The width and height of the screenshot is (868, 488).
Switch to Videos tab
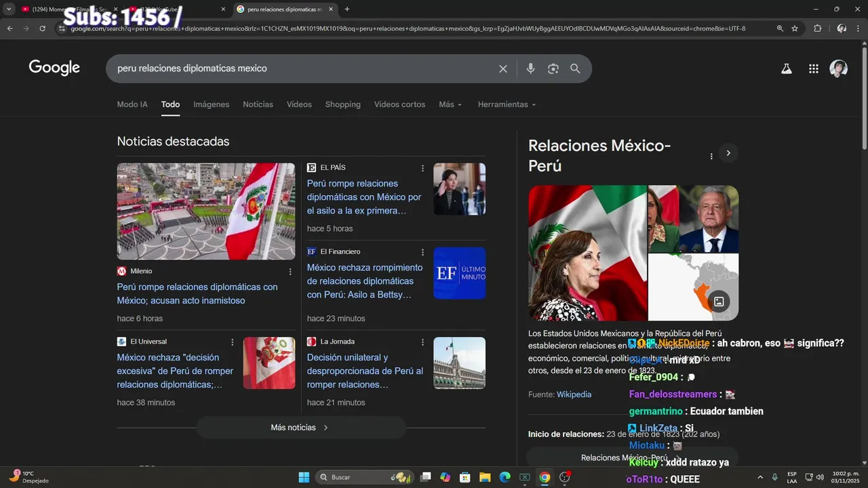299,104
